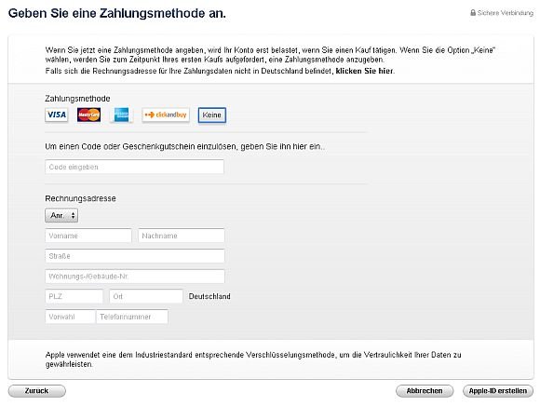Screen dimensions: 540x406
Task: Focus the Vorwahl area code field
Action: point(70,317)
